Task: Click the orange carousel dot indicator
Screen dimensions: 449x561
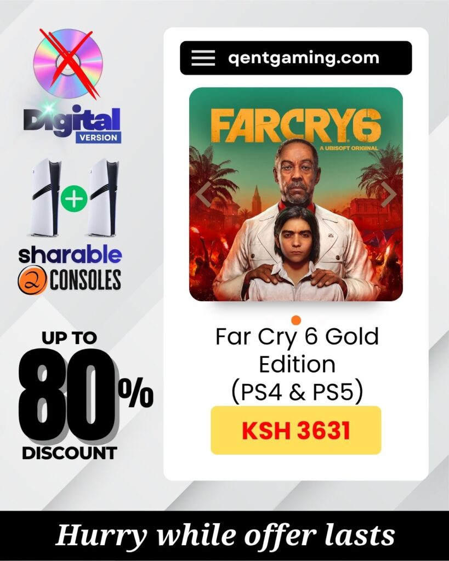Action: click(x=296, y=320)
